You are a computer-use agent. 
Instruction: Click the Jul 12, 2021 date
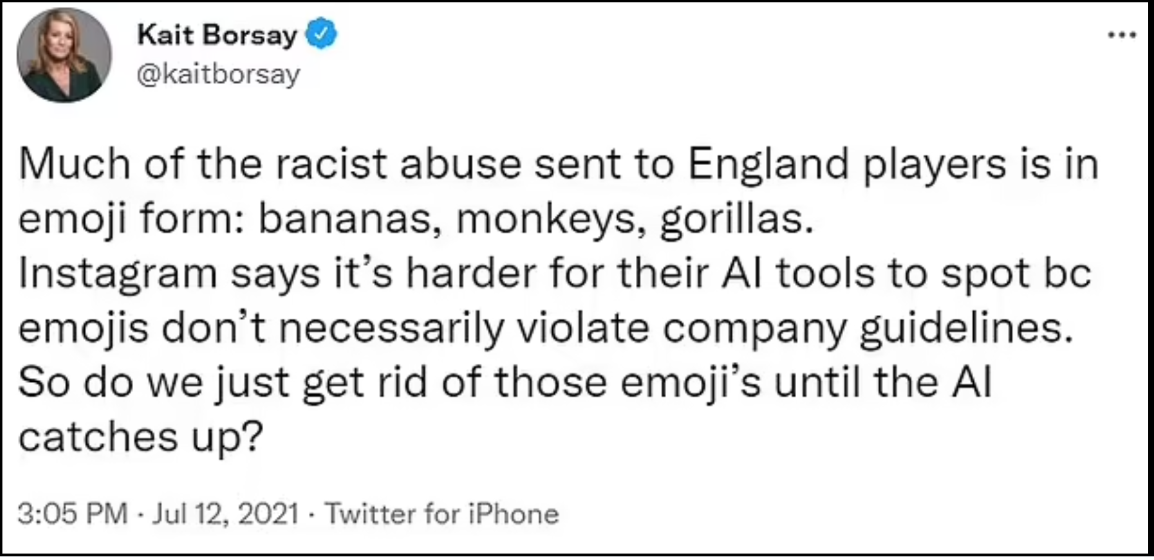[225, 514]
